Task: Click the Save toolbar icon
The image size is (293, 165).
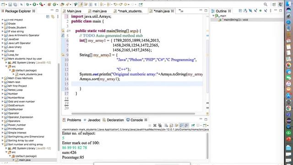Action: (x=10, y=4)
